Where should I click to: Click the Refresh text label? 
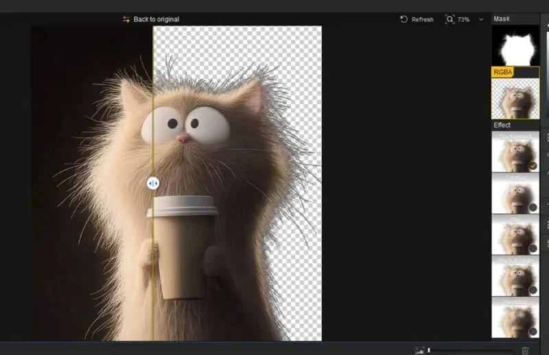click(422, 20)
